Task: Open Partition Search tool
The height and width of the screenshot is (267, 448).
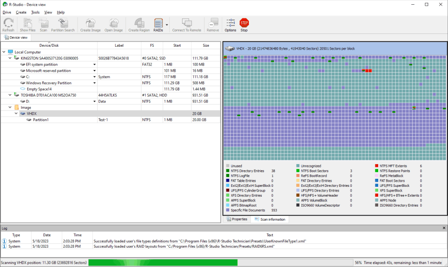Action: tap(63, 25)
